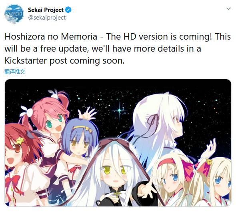236x212 pixels.
Task: Open the attached Hoshizora no Memoria image
Action: 118,143
